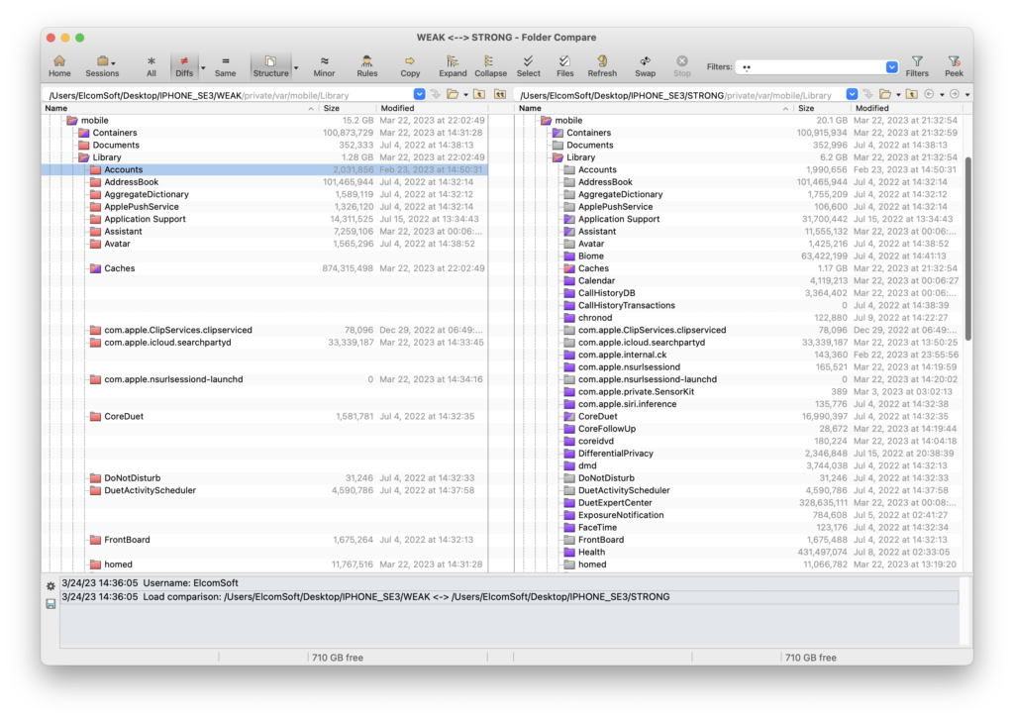The image size is (1014, 719).
Task: Toggle the All files display mode
Action: 151,63
